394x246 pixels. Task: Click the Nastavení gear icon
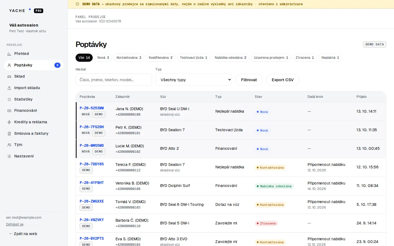[9, 156]
